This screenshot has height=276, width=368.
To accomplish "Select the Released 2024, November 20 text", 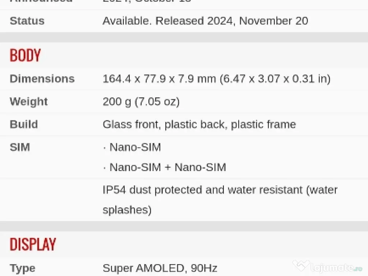I will pyautogui.click(x=231, y=21).
